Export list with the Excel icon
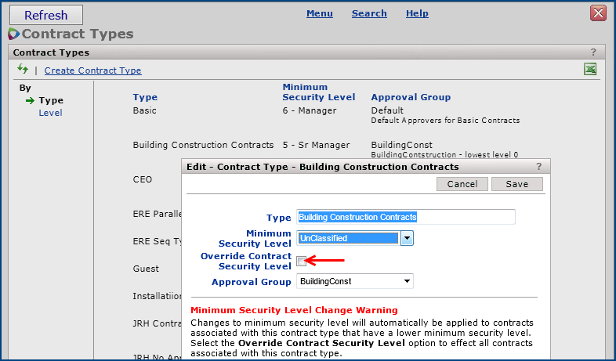 click(590, 70)
